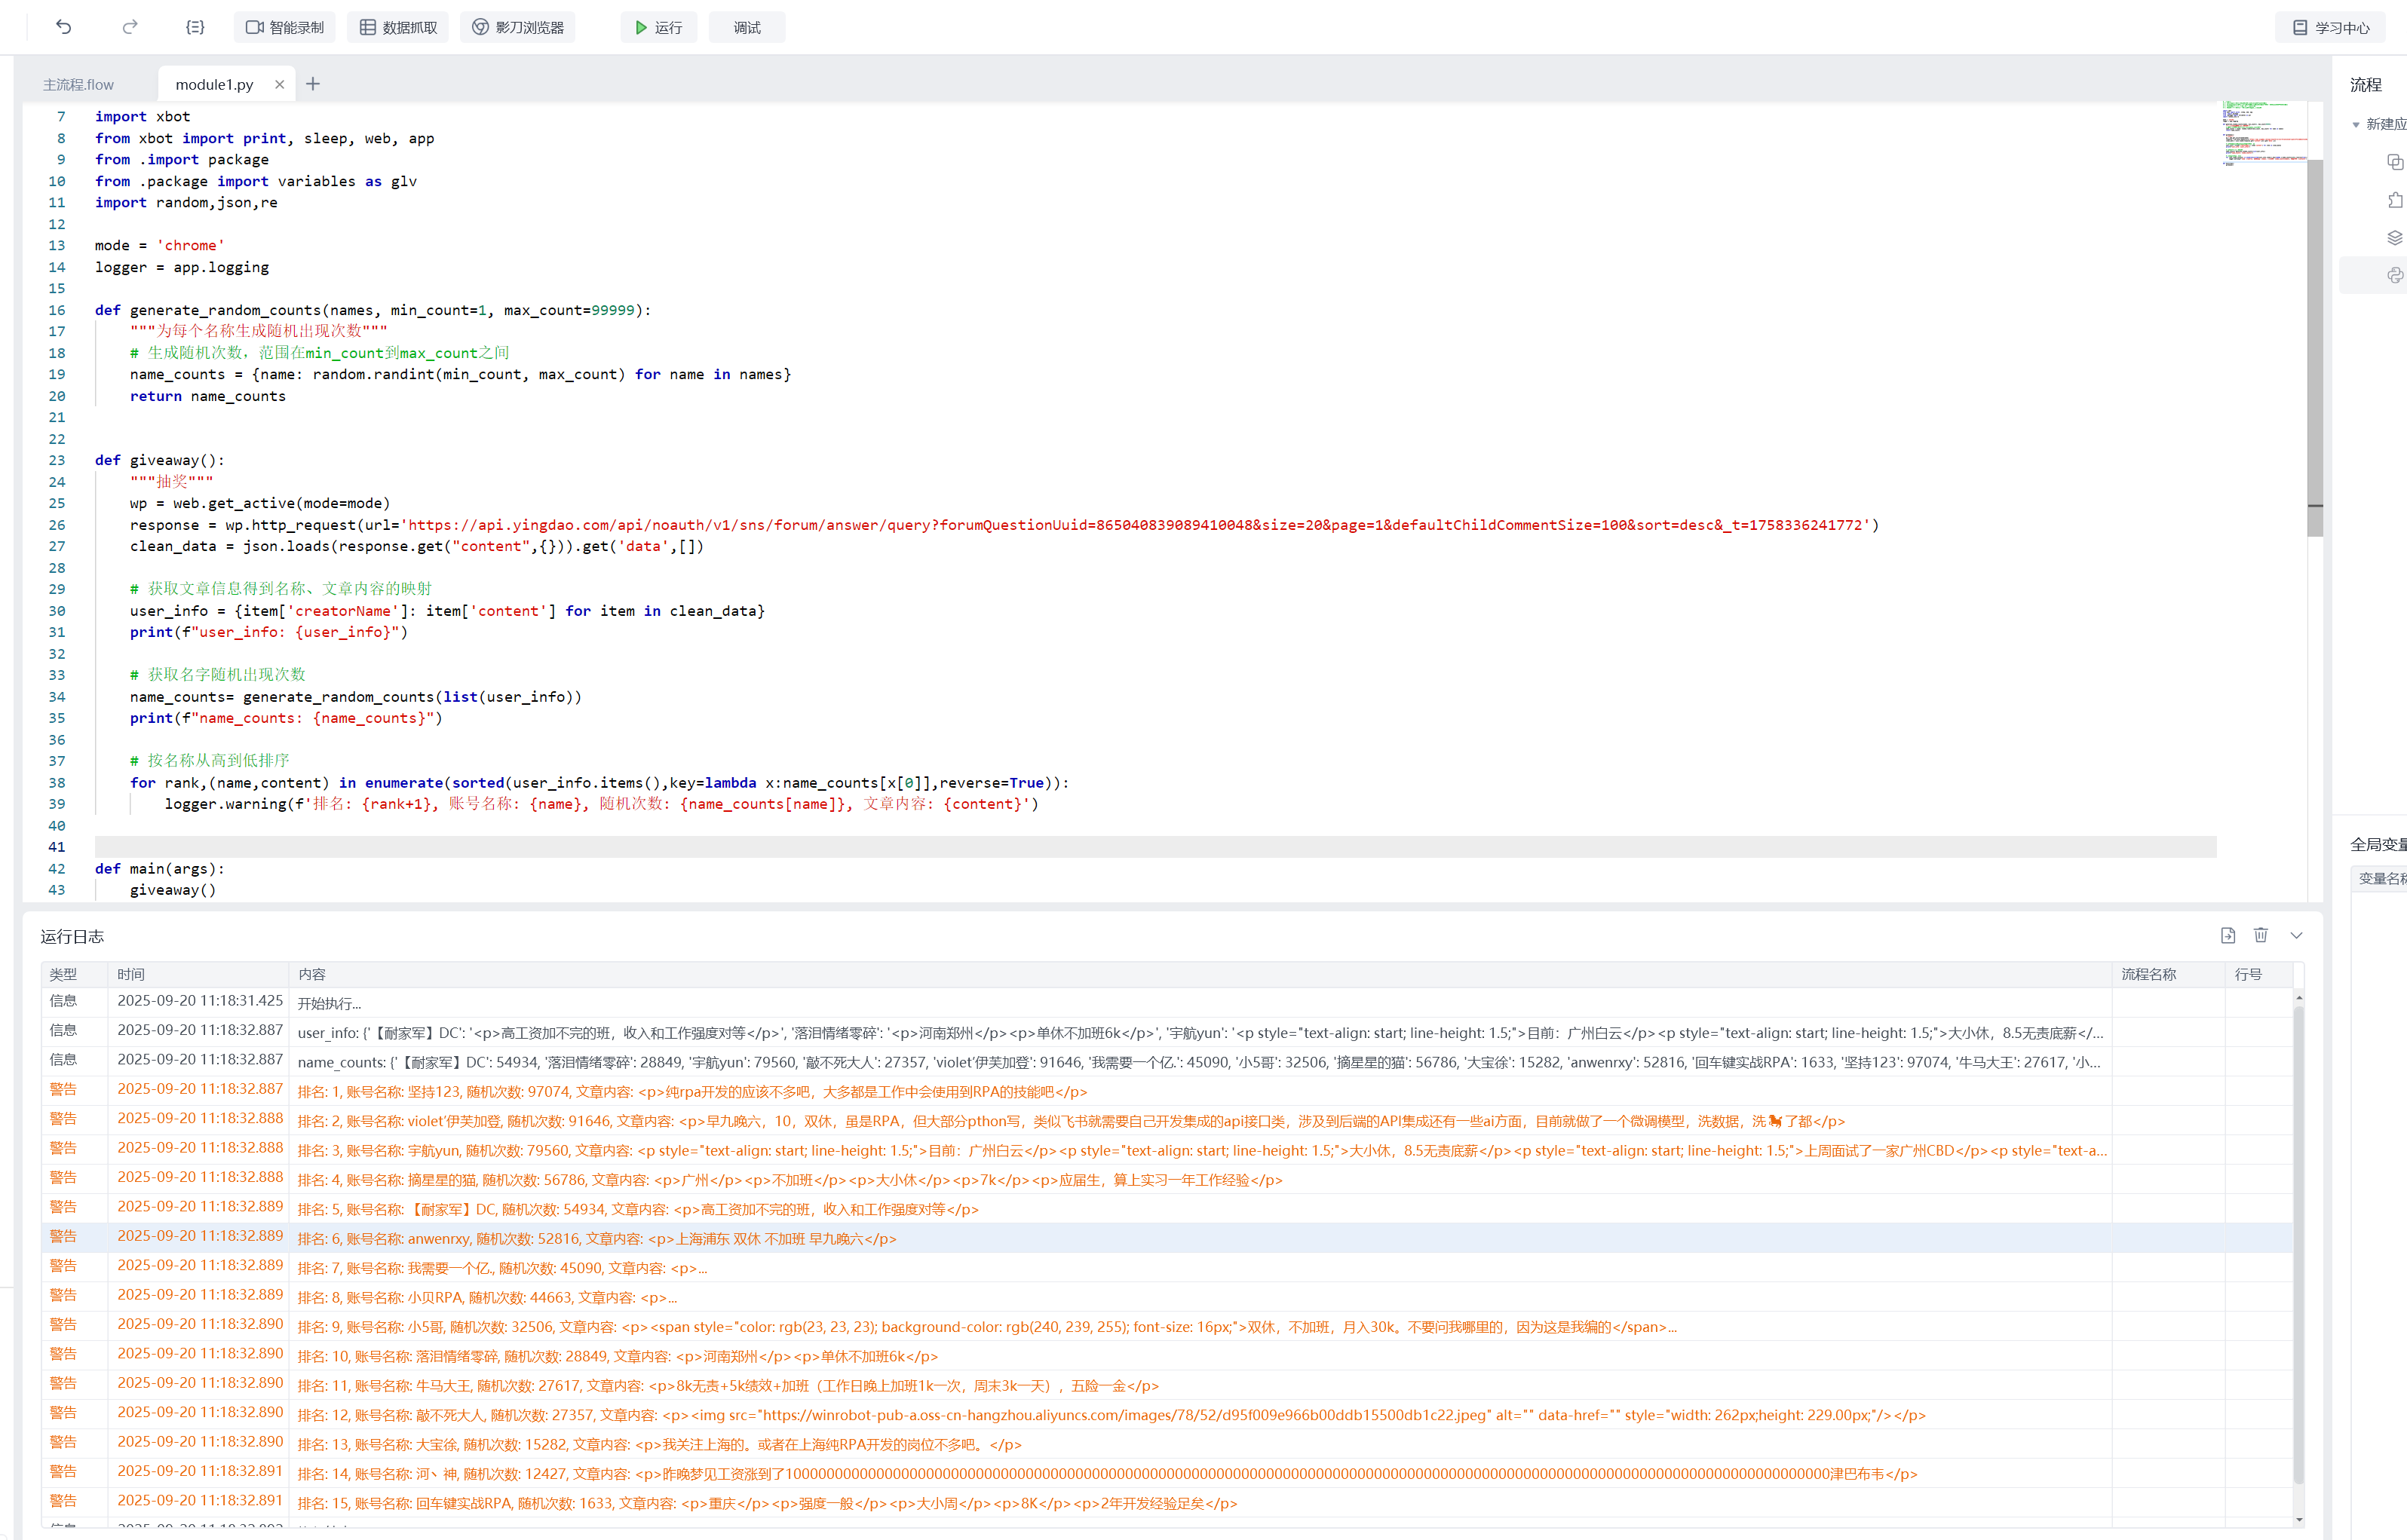Click the Python icon in right sidebar
This screenshot has height=1540, width=2407.
pyautogui.click(x=2394, y=275)
